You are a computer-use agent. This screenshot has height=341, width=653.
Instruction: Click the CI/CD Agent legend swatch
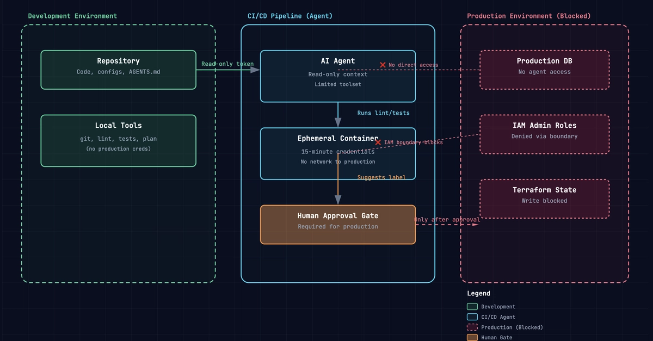point(472,317)
